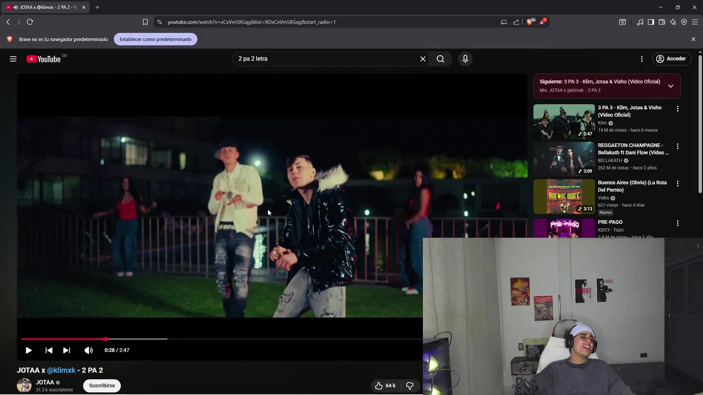Open Brave VPN shield icon
The width and height of the screenshot is (703, 395).
684,22
